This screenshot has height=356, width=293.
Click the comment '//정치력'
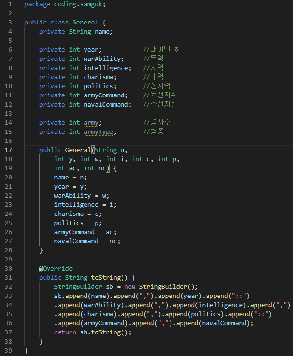tap(157, 86)
